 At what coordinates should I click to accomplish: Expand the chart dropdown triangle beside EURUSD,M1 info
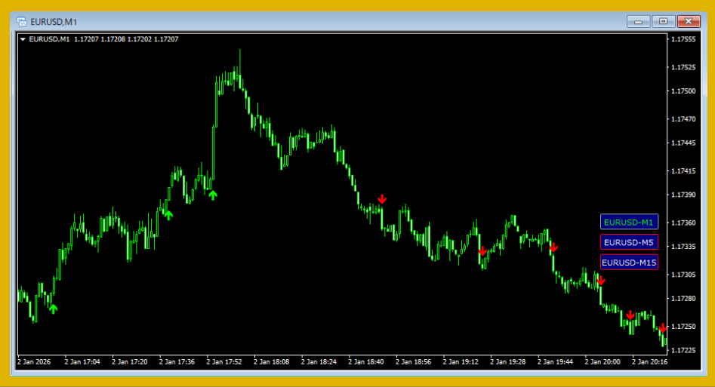click(x=23, y=39)
